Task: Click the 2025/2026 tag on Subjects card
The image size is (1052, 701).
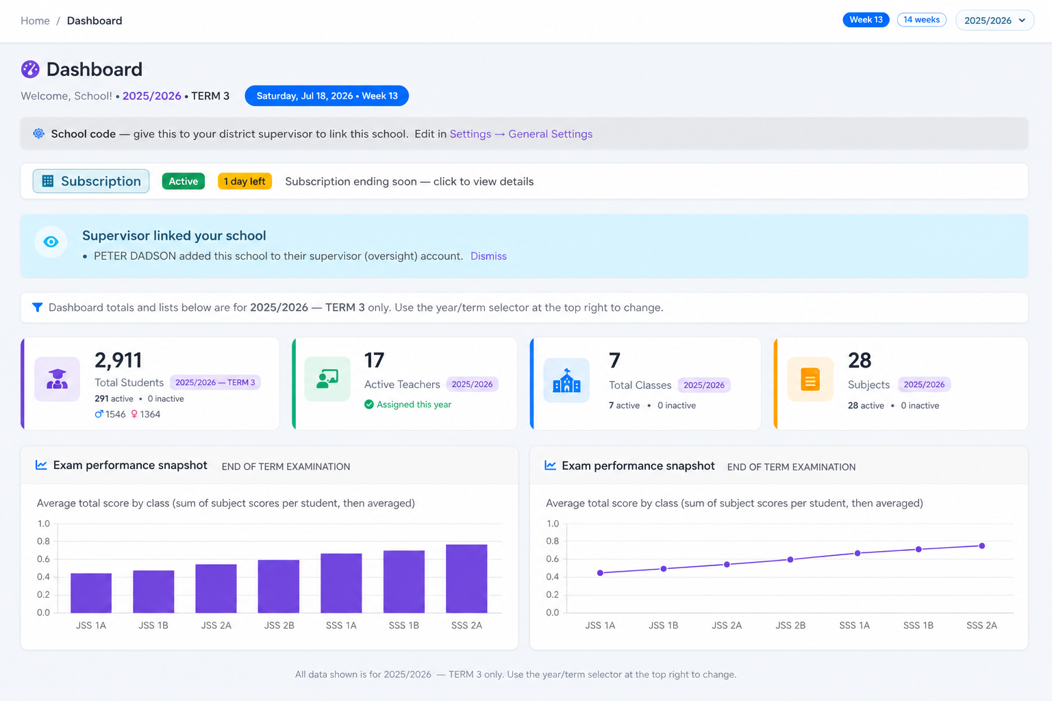Action: (x=924, y=385)
